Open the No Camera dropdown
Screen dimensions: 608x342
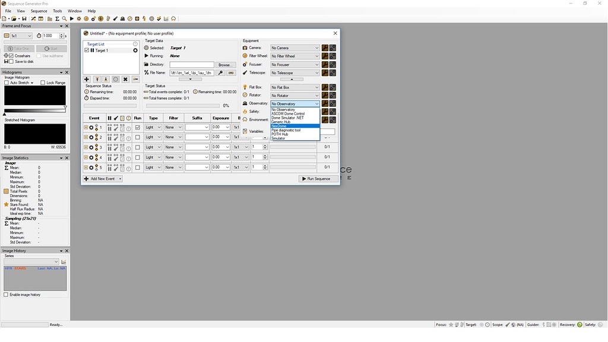pos(294,47)
